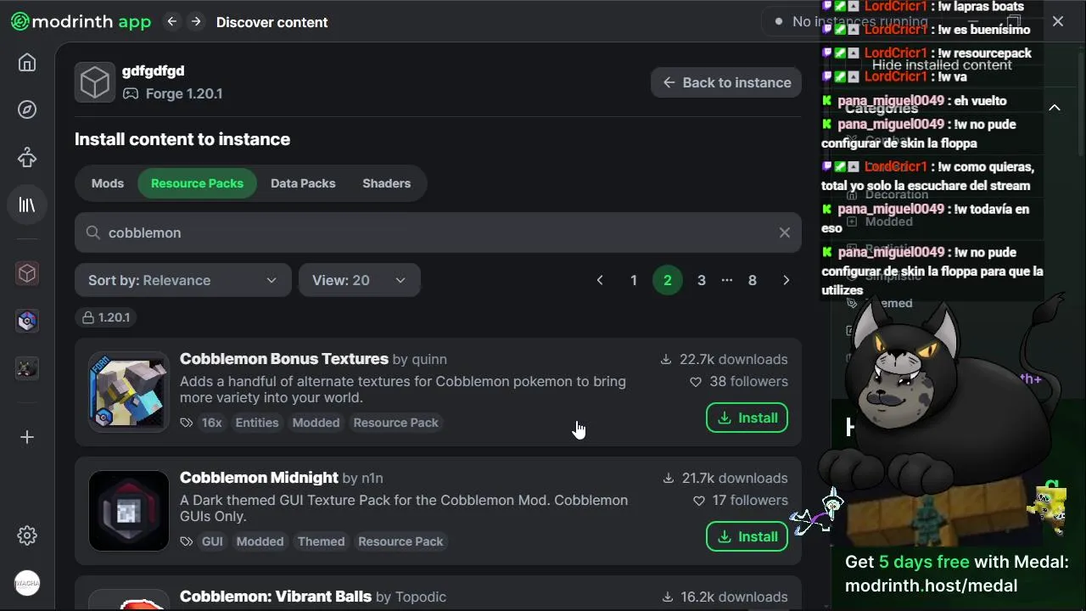This screenshot has height=611, width=1086.
Task: Open the dark creature instance in sidebar
Action: point(27,368)
